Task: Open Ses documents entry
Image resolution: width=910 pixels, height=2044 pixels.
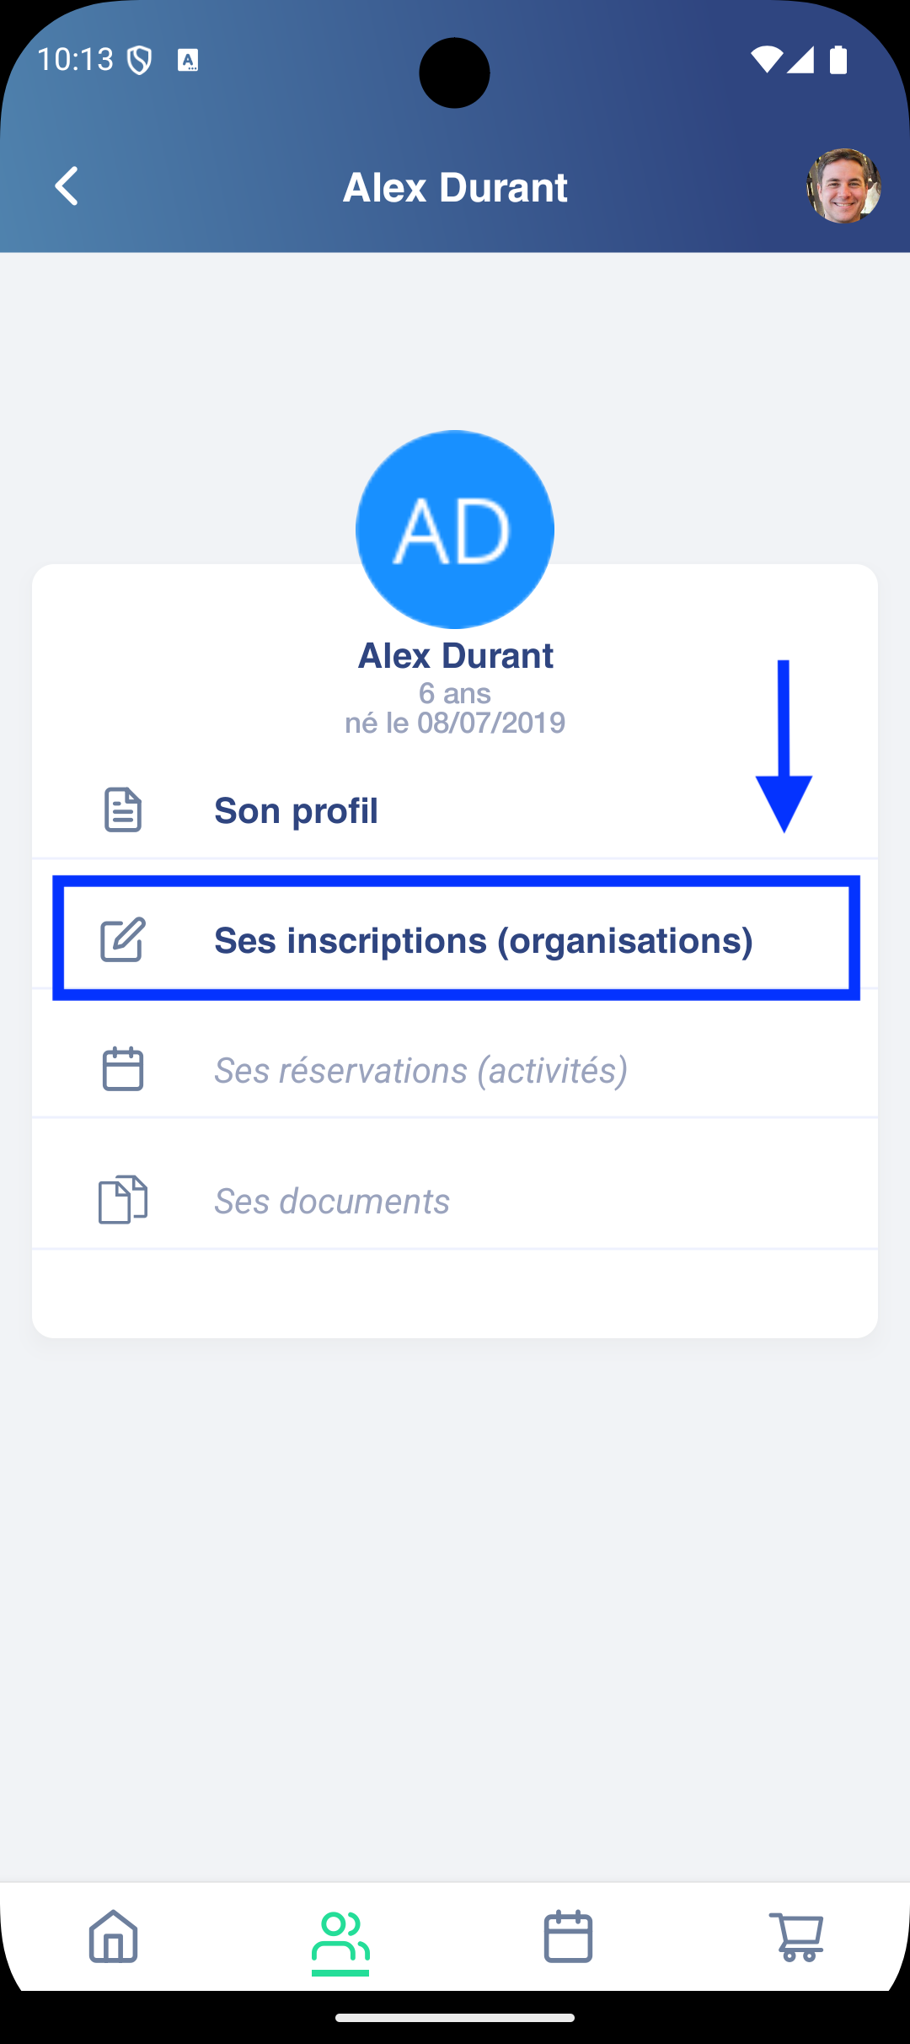Action: (x=332, y=1201)
